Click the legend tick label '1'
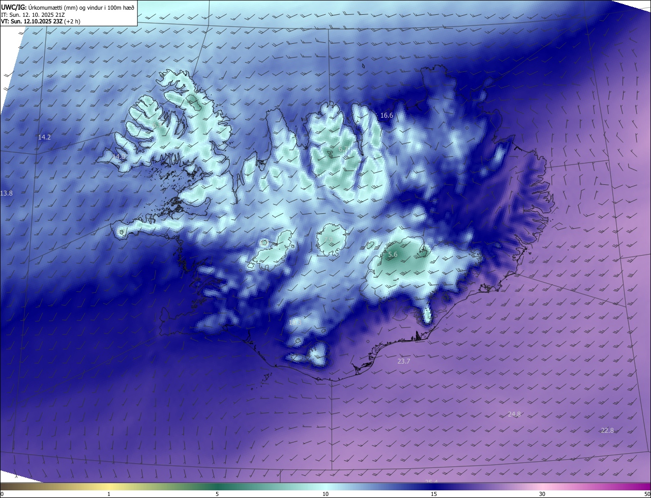This screenshot has width=651, height=498. point(109,494)
